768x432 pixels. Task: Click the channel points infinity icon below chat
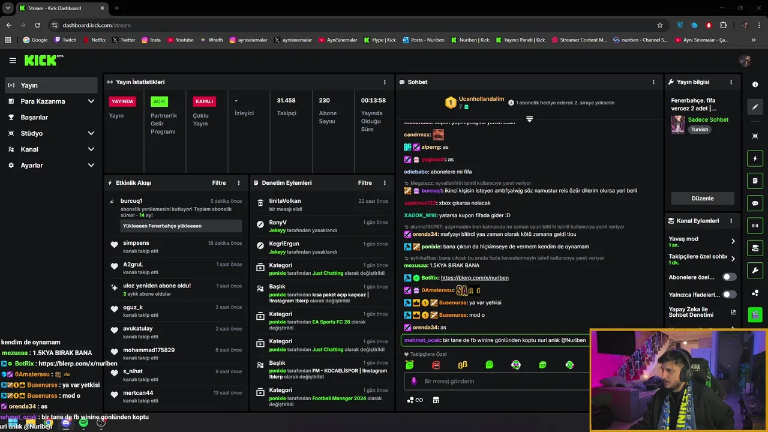[415, 400]
